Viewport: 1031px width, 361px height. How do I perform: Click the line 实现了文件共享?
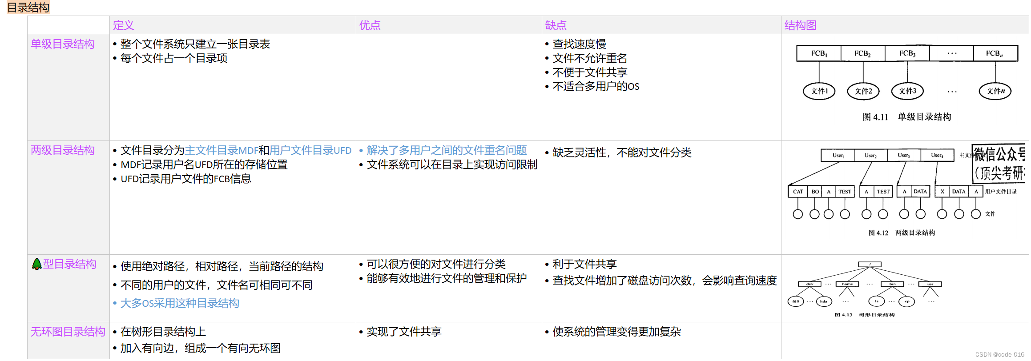(404, 332)
